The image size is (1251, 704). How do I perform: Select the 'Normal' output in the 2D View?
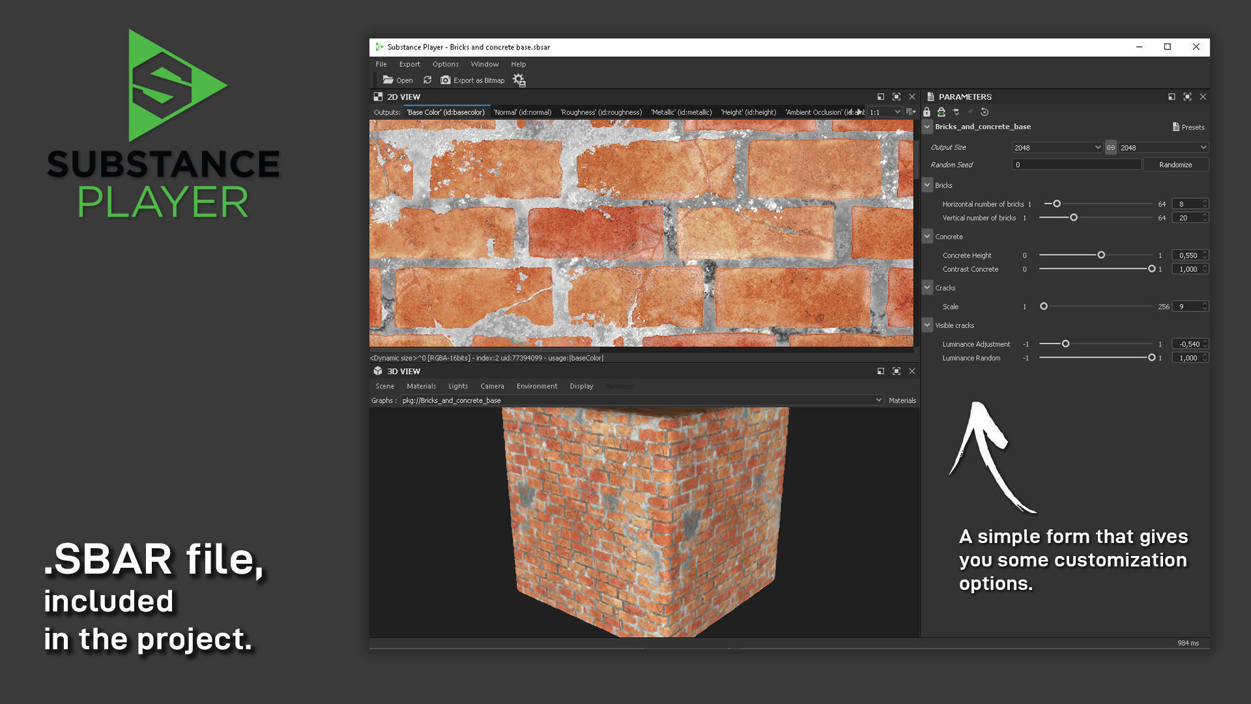coord(525,111)
